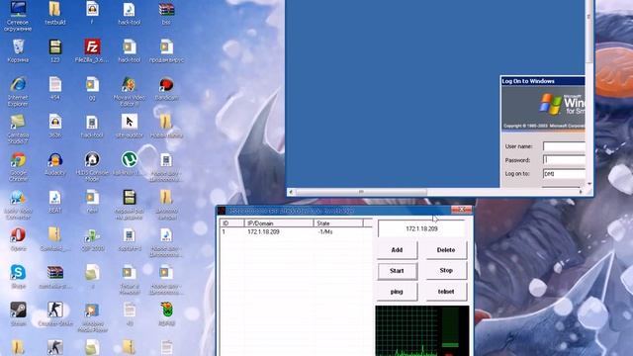Click the IP/Domain column header
This screenshot has width=633, height=356.
[x=279, y=223]
